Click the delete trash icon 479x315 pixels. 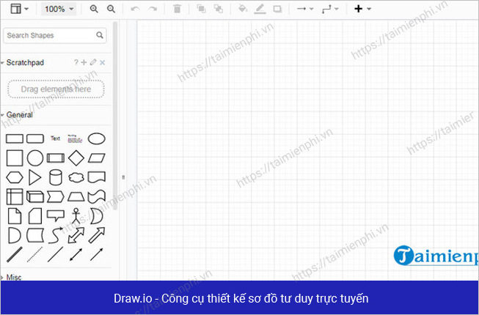coord(178,9)
